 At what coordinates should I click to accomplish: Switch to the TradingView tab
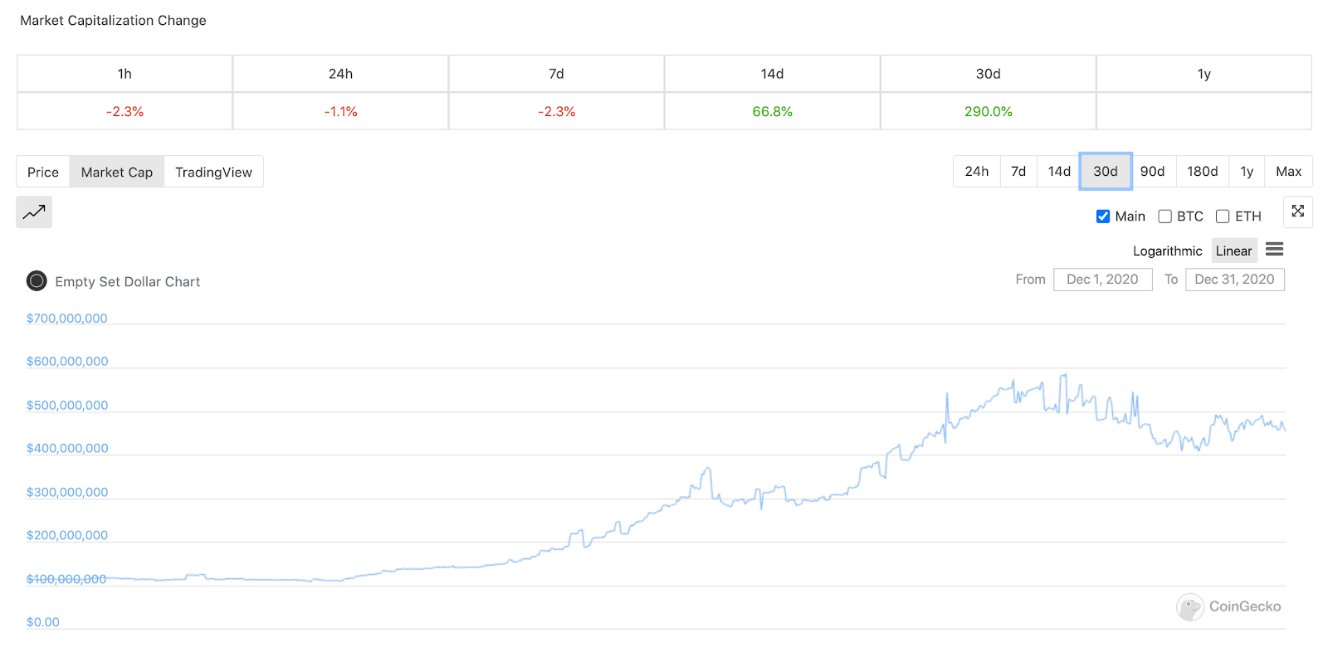tap(213, 172)
